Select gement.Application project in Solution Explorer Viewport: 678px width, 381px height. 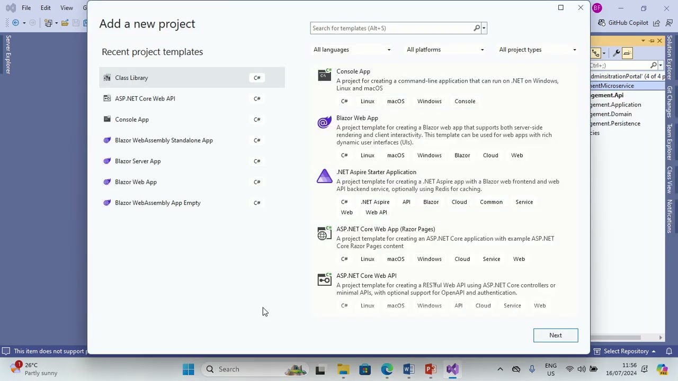pyautogui.click(x=615, y=105)
